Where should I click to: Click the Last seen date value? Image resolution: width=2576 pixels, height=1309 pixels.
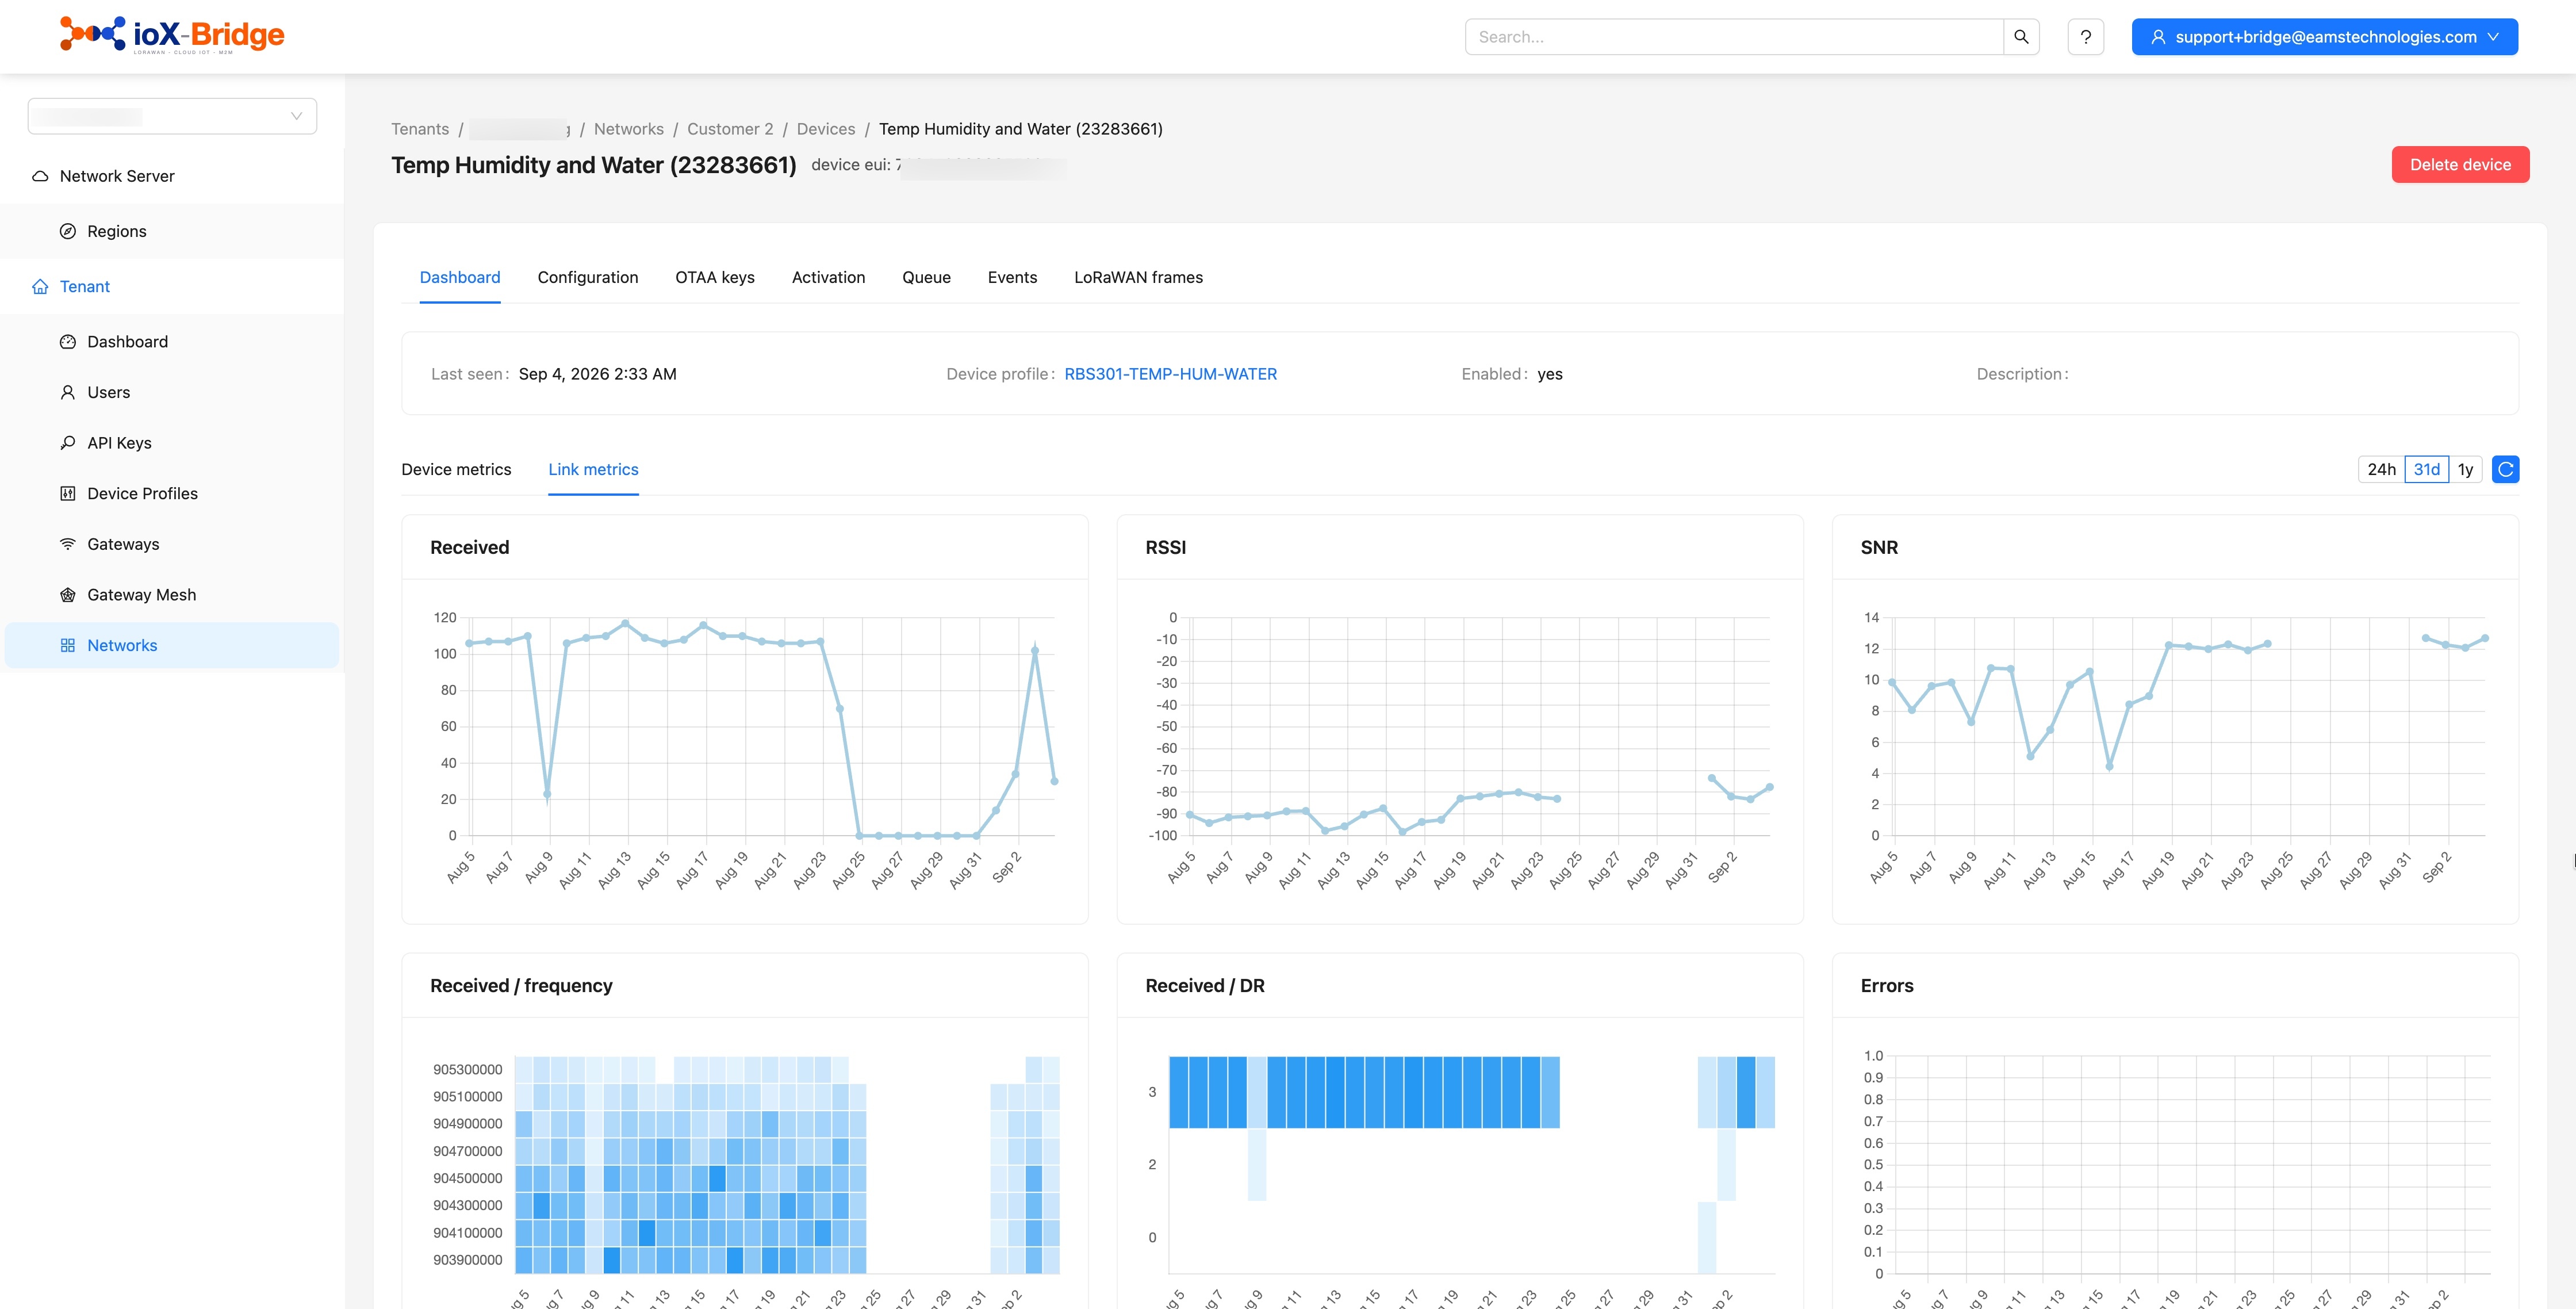tap(597, 374)
